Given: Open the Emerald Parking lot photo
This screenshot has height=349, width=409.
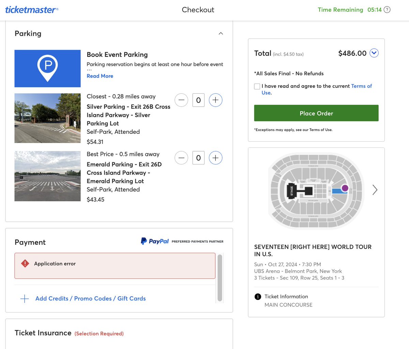Looking at the screenshot, I should tap(47, 176).
